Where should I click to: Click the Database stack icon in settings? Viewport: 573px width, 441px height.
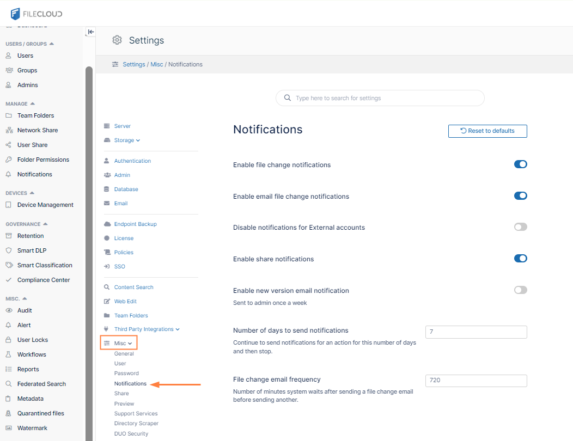click(107, 189)
